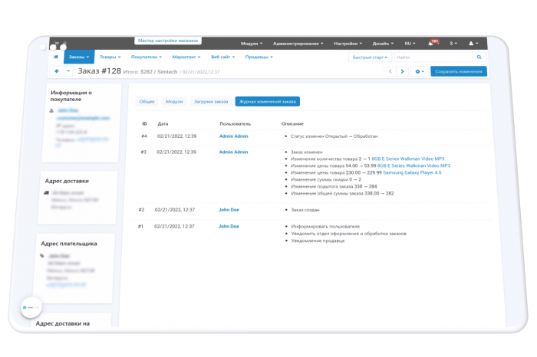Click the 'Пользователь' column header
This screenshot has width=537, height=357.
235,124
